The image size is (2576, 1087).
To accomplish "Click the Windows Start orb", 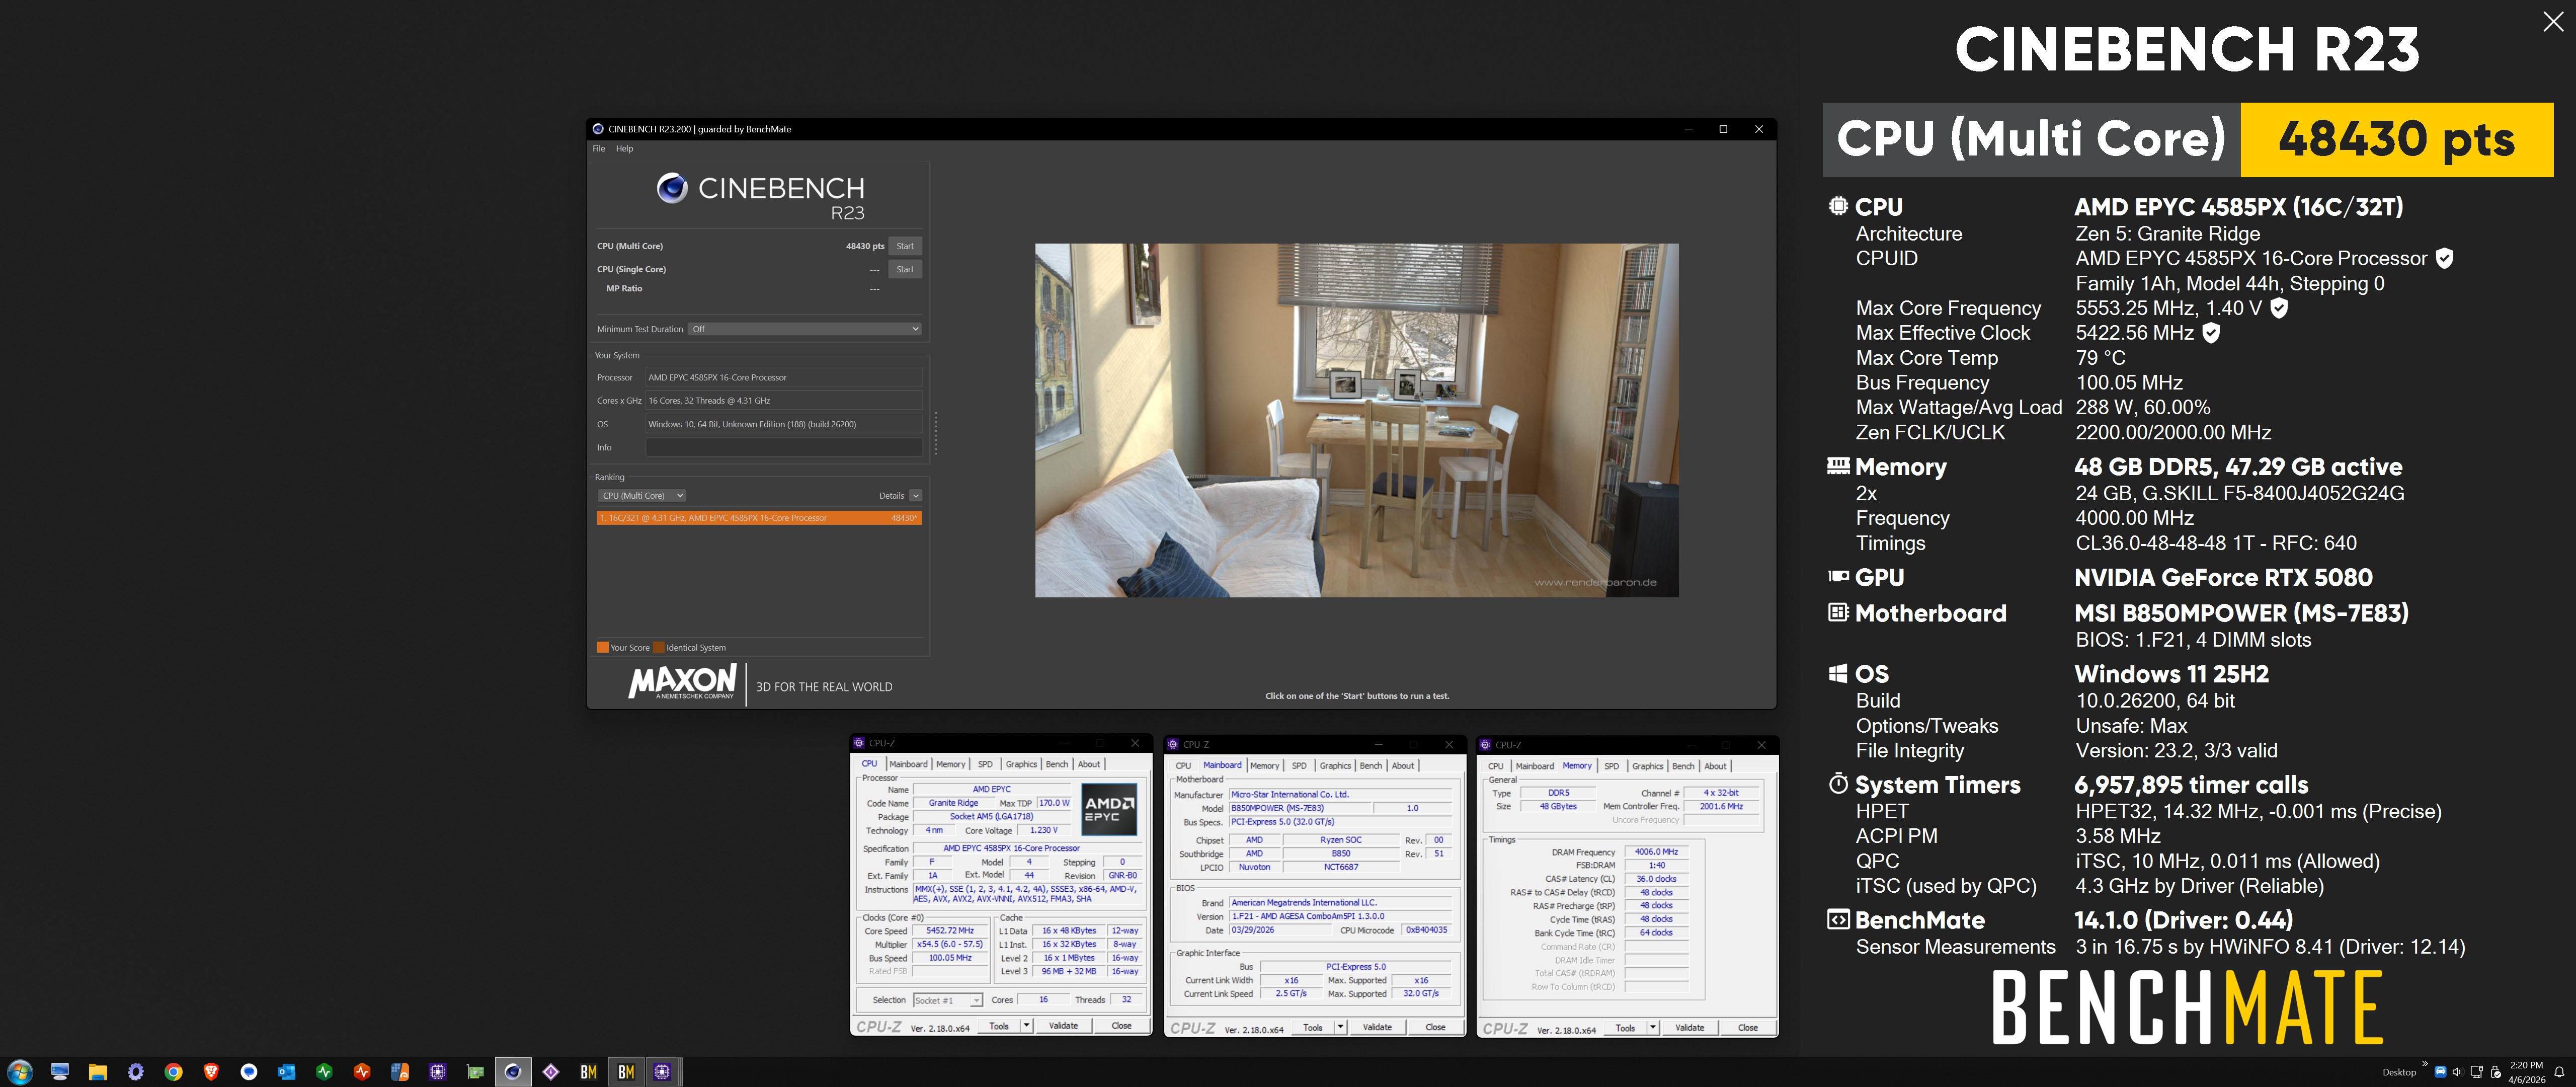I will (x=20, y=1072).
